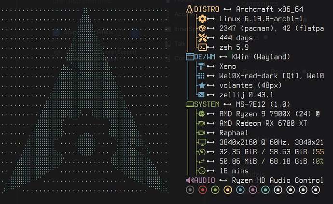The height and width of the screenshot is (204, 333).
Task: Click the paint roller icon beside Xeno
Action: 201,66
